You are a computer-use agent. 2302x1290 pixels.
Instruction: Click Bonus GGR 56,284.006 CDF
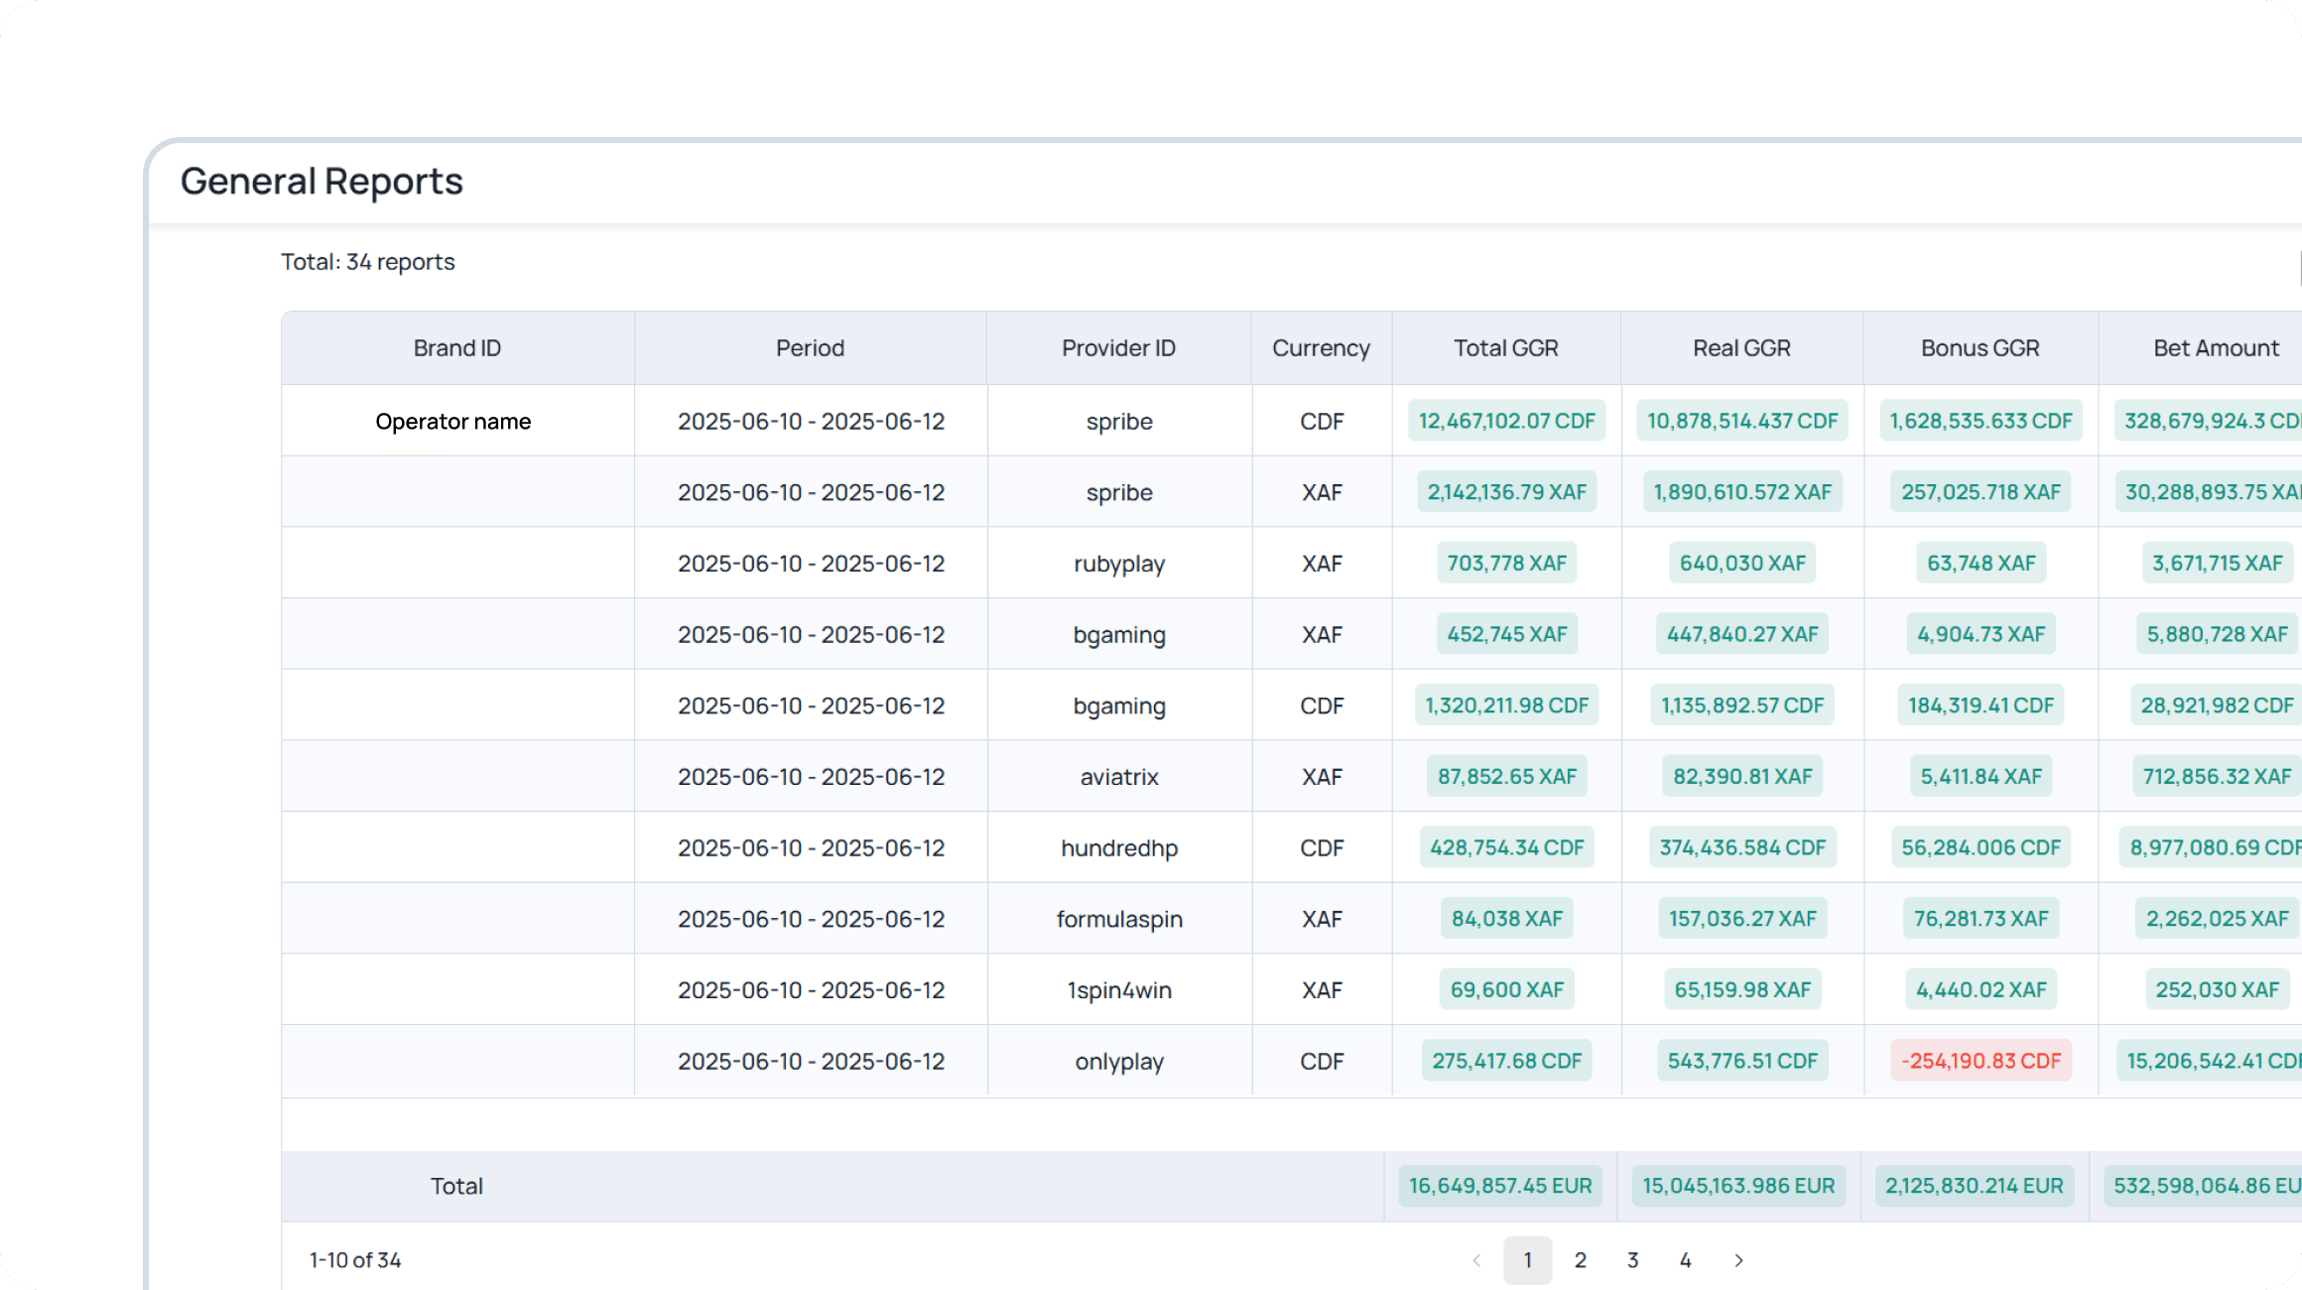tap(1982, 847)
